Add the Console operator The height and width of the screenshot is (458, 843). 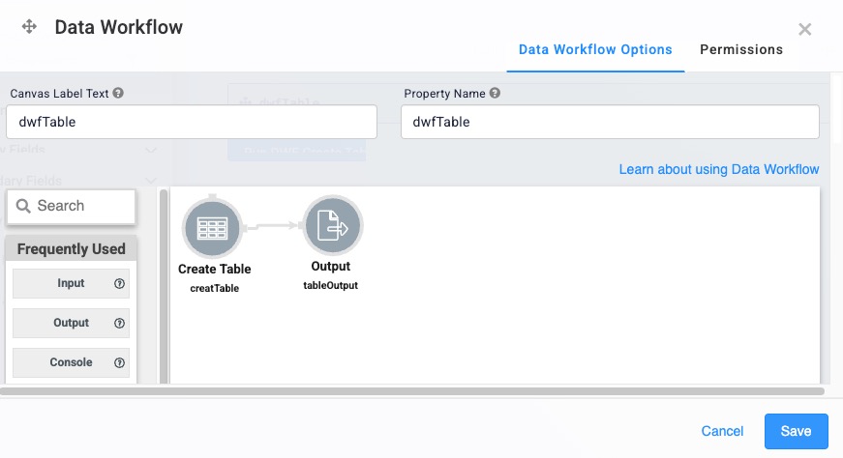tap(71, 362)
